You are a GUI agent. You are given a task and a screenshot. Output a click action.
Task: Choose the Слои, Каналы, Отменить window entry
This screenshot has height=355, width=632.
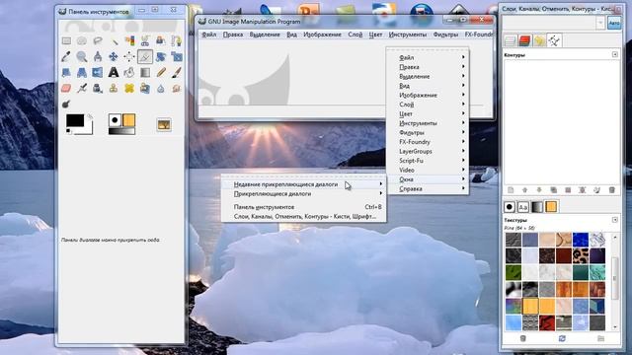[x=304, y=217]
